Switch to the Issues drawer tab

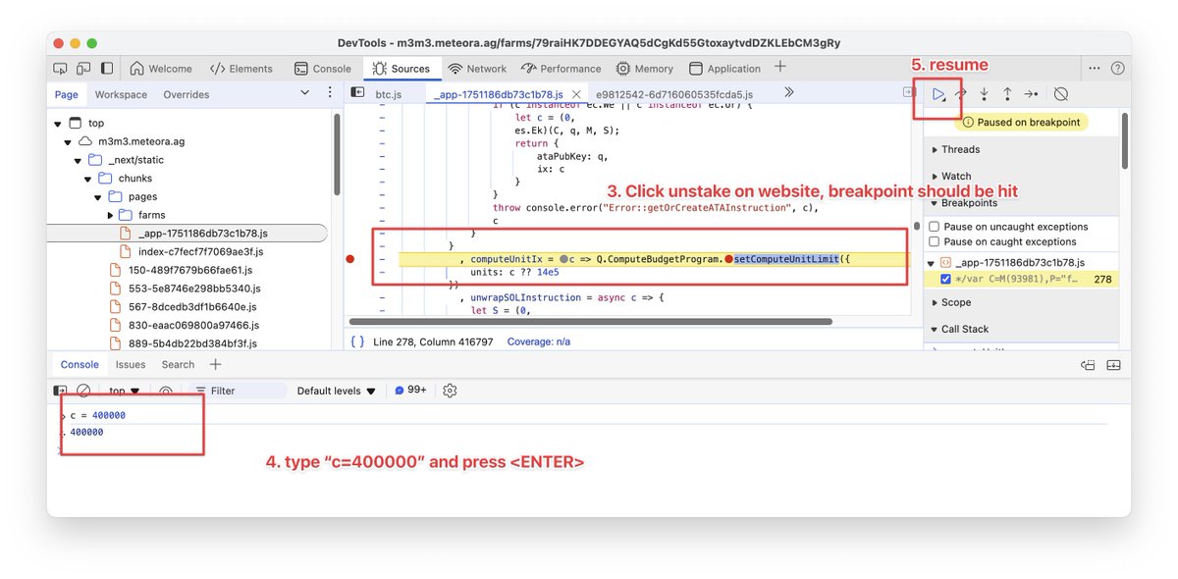[131, 364]
